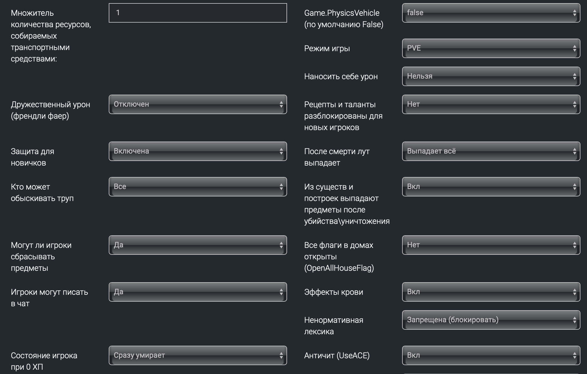Click the arrows on the Выпадает всё select
Image resolution: width=587 pixels, height=374 pixels.
click(574, 151)
